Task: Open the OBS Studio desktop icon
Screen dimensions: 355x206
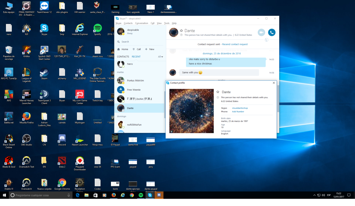Action: coord(27,140)
